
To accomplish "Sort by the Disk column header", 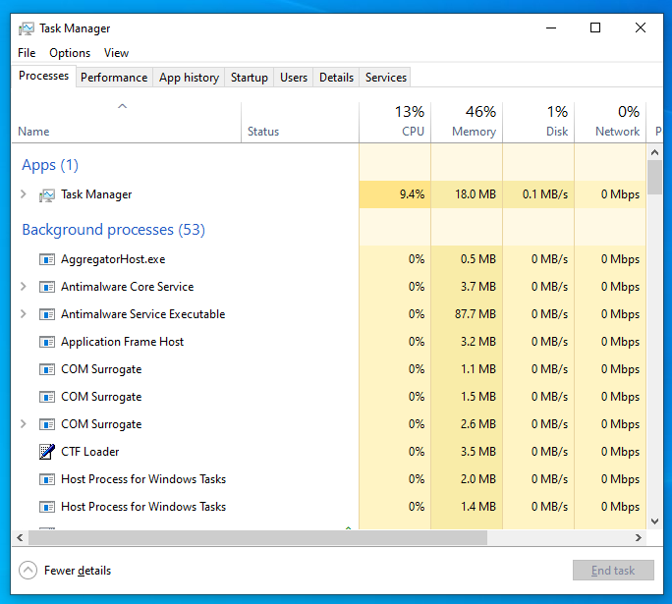I will tap(538, 123).
